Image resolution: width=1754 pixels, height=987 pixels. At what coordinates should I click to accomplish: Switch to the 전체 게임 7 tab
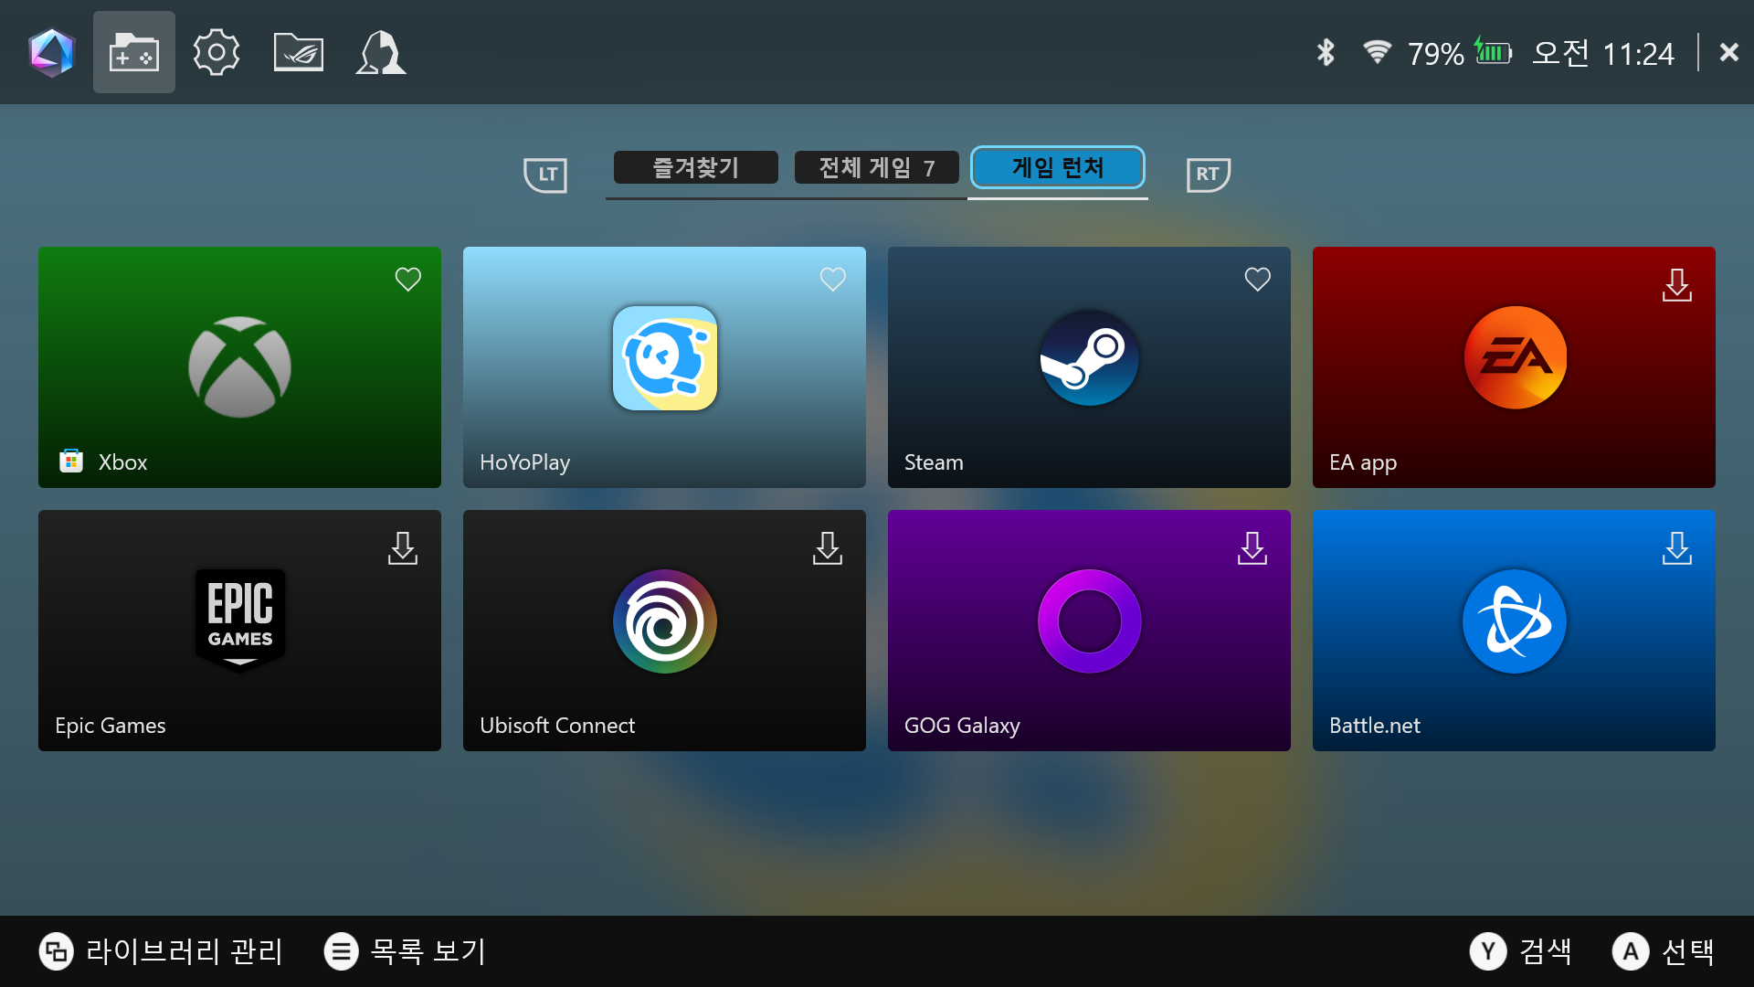(x=876, y=168)
